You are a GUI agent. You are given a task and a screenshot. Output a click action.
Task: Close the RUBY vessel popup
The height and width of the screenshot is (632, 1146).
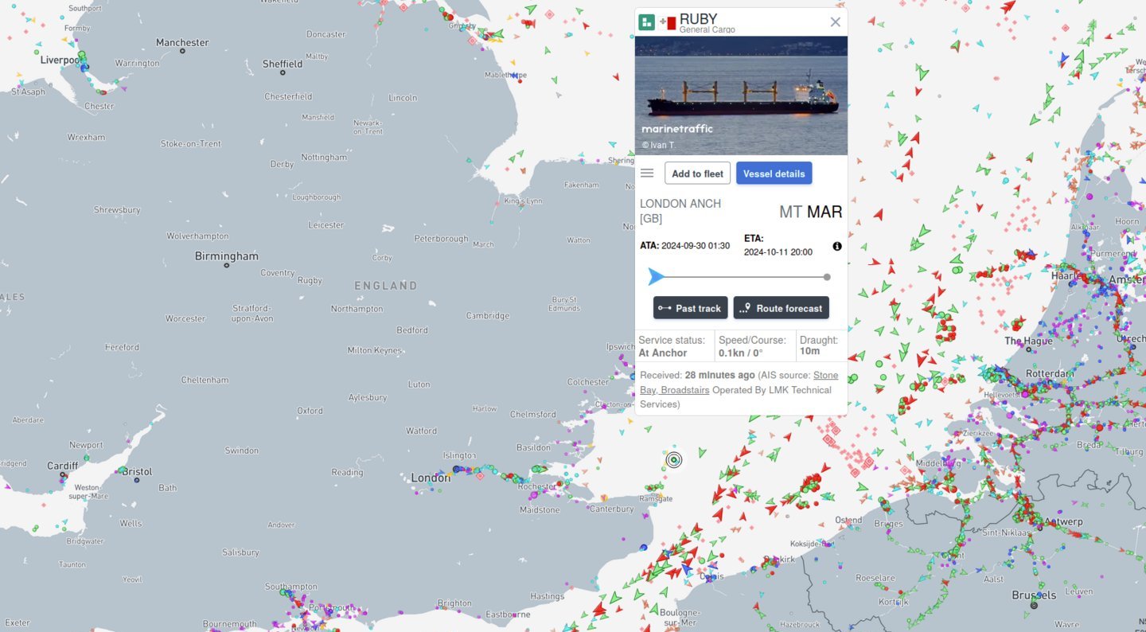(835, 22)
